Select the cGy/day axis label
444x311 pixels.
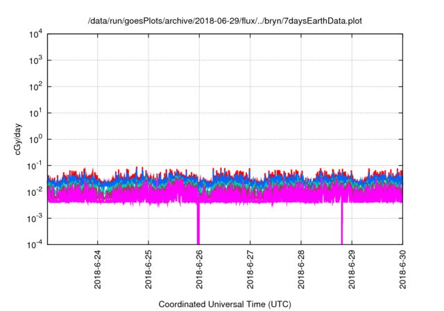tap(18, 139)
